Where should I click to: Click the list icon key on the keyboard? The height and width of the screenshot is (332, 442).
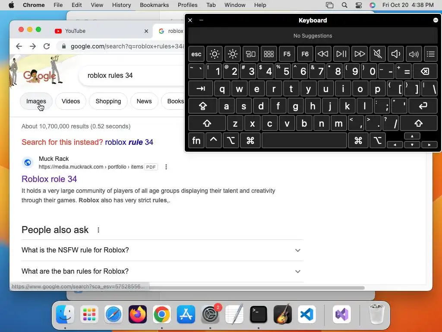pos(431,54)
